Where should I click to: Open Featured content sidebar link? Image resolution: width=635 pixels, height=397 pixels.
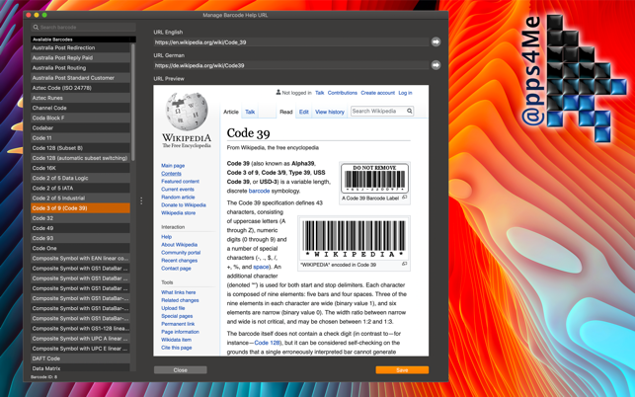(x=180, y=181)
